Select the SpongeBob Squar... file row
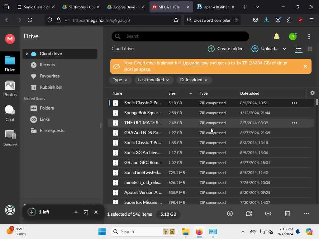Viewport: 319px width, 239px height. click(x=211, y=113)
